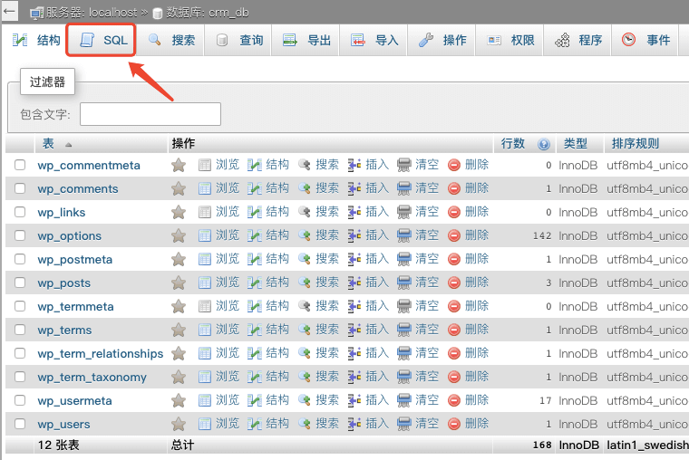The height and width of the screenshot is (460, 689).
Task: Click insert icon in wp_terms row
Action: [354, 330]
